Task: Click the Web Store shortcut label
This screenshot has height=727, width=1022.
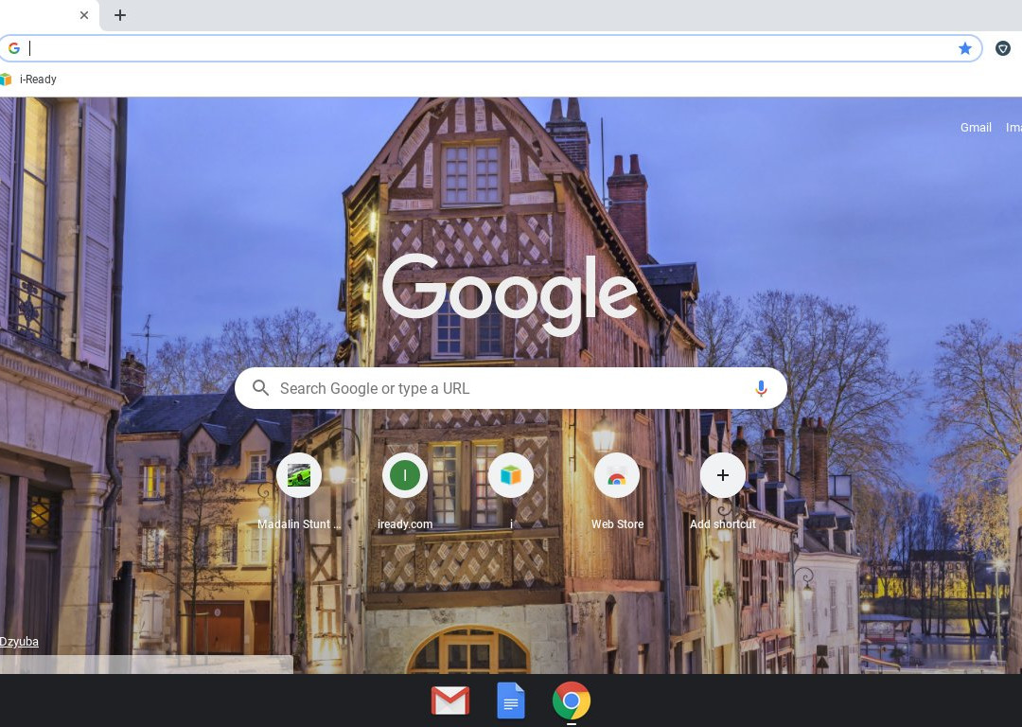Action: coord(617,524)
